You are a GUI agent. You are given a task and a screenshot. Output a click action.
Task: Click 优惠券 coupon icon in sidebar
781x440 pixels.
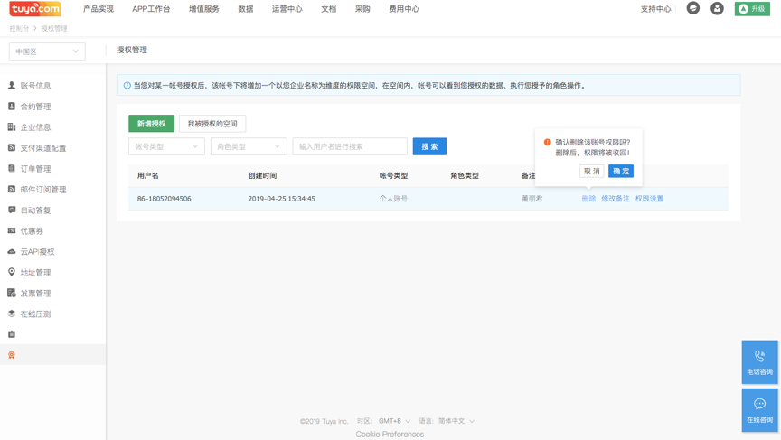pyautogui.click(x=12, y=230)
